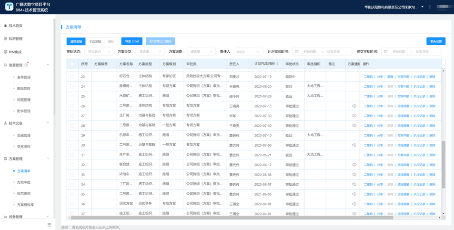Click the 手动添加 button
454x230 pixels.
pos(95,41)
